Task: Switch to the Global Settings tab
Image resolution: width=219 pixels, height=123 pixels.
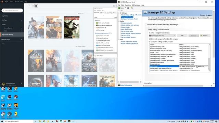Action: click(153, 30)
